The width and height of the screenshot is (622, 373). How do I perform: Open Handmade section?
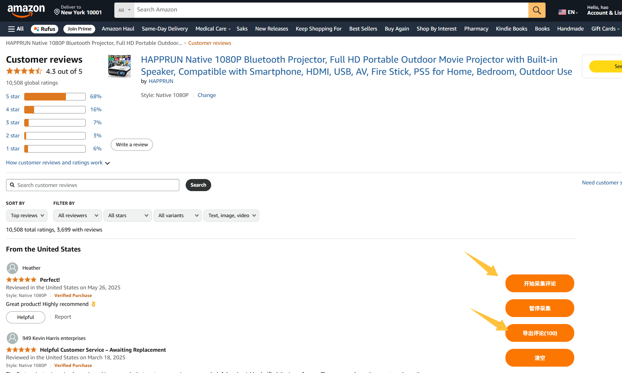[x=570, y=29]
